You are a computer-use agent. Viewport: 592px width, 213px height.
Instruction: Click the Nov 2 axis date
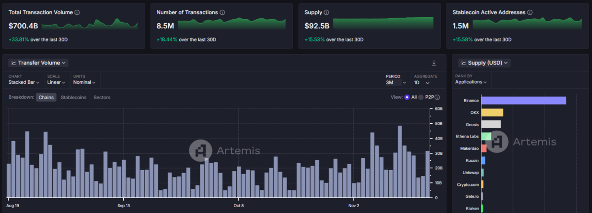(353, 205)
